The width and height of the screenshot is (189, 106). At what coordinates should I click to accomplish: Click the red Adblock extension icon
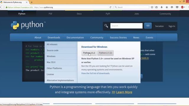tap(182, 7)
